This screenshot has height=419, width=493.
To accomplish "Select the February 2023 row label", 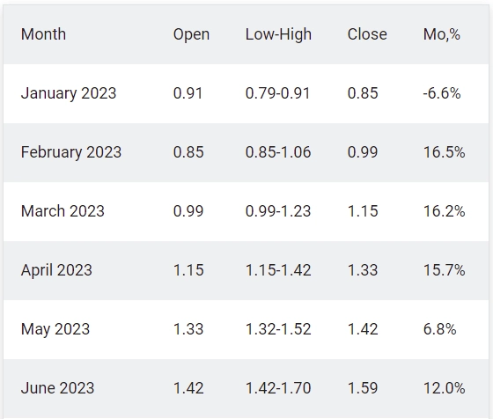I will pyautogui.click(x=70, y=152).
